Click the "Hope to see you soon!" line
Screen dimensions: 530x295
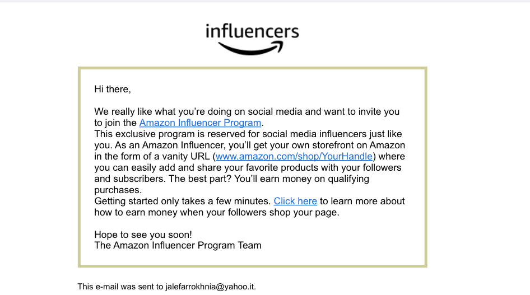pyautogui.click(x=143, y=235)
